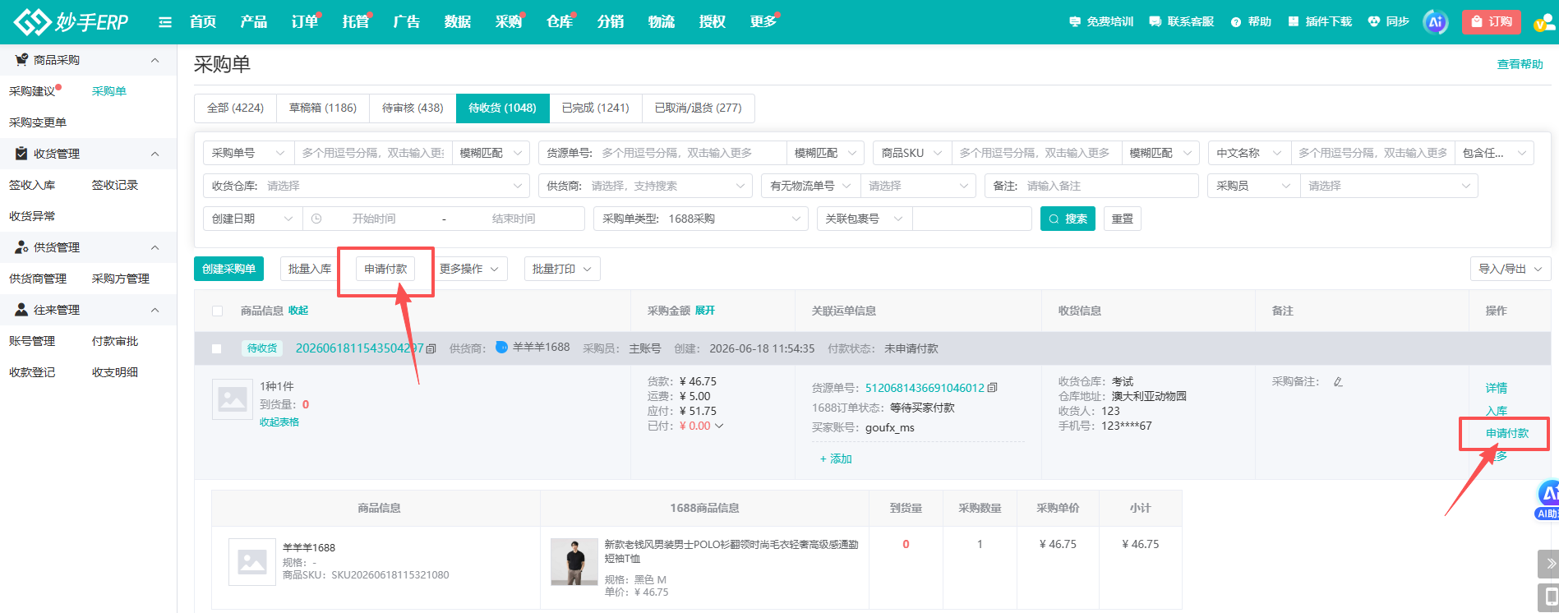Click the 妙手ERP logo
This screenshot has height=613, width=1559.
[71, 21]
